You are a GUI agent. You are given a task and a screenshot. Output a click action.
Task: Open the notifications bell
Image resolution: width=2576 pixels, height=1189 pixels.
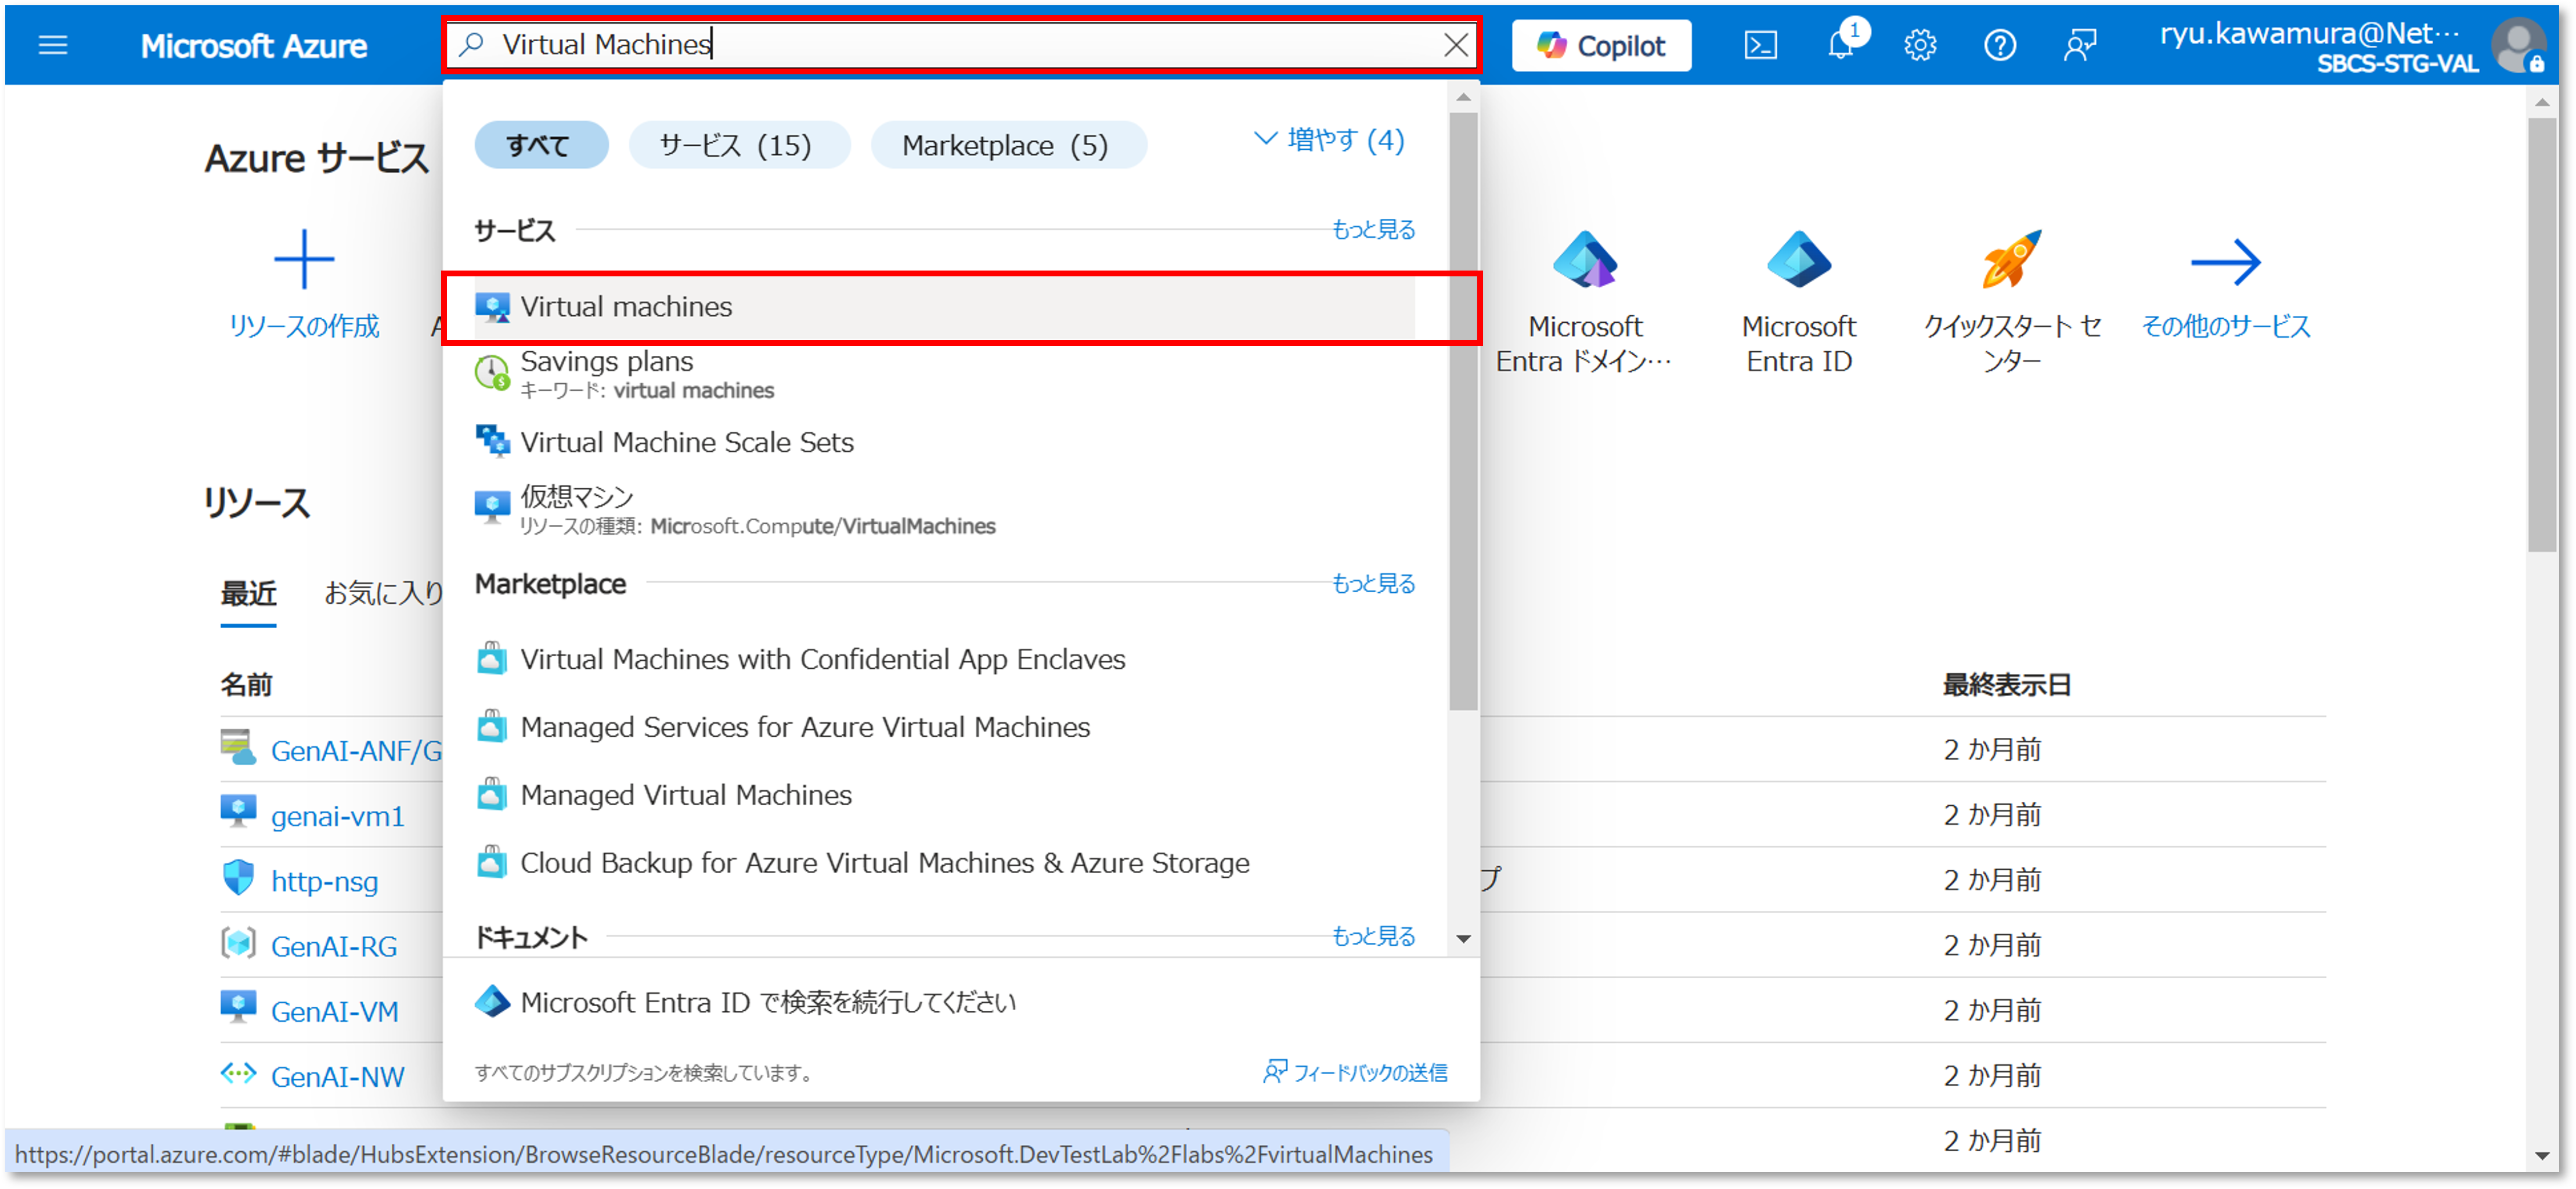1840,45
